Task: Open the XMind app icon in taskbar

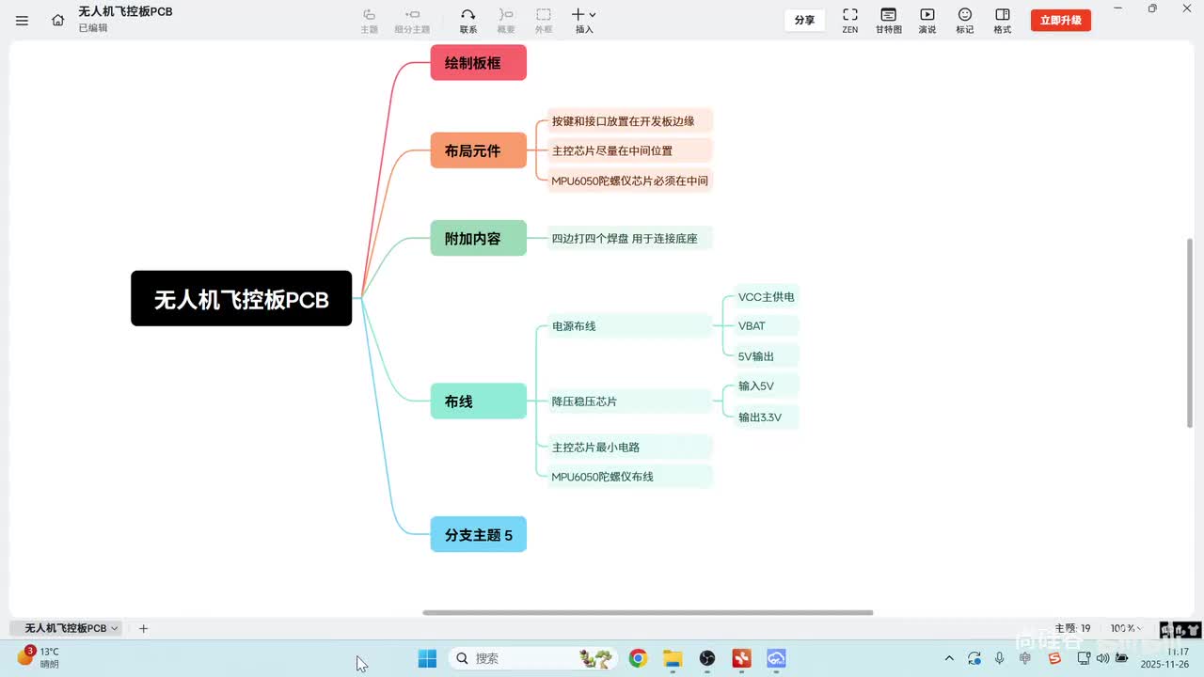Action: (x=741, y=658)
